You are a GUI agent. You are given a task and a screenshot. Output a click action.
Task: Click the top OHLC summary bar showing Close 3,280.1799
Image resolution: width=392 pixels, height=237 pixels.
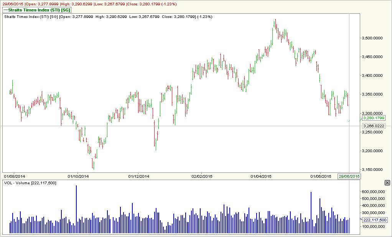click(x=88, y=3)
